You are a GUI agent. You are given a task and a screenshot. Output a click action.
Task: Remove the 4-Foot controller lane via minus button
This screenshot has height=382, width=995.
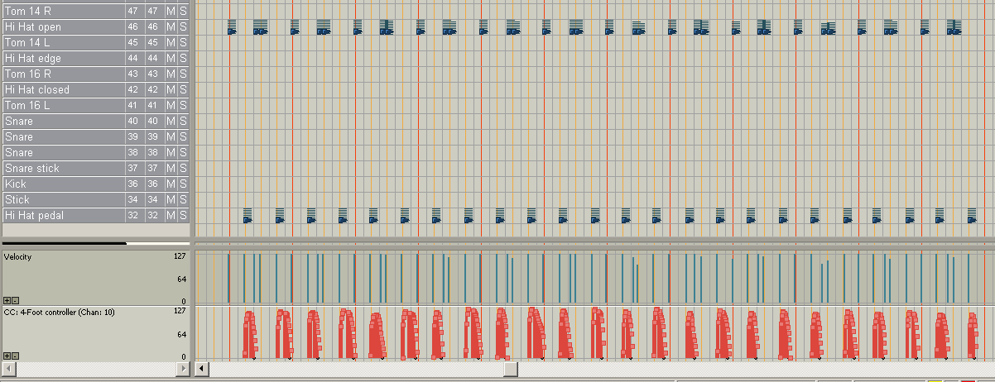point(15,356)
